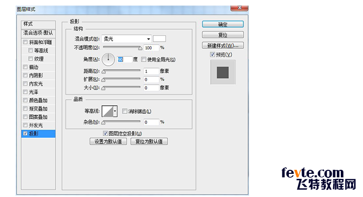Enable the 渐变叠加 checkbox
This screenshot has height=197, width=363.
(25, 108)
